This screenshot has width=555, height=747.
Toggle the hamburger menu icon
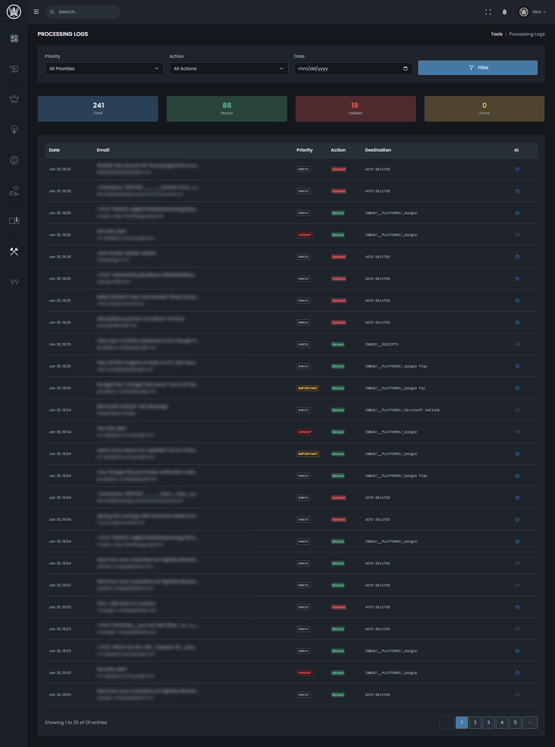point(36,12)
